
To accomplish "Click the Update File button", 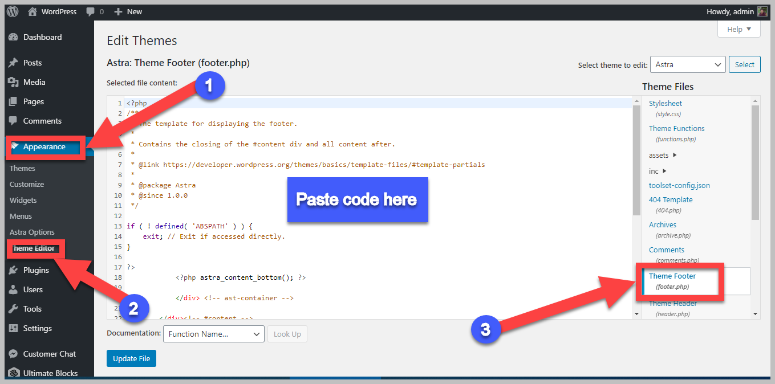I will (131, 358).
